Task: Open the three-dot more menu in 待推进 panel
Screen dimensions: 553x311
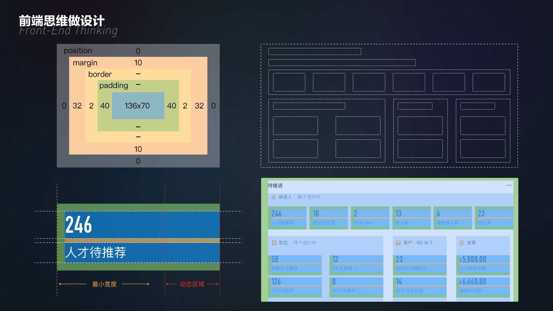Action: (509, 185)
